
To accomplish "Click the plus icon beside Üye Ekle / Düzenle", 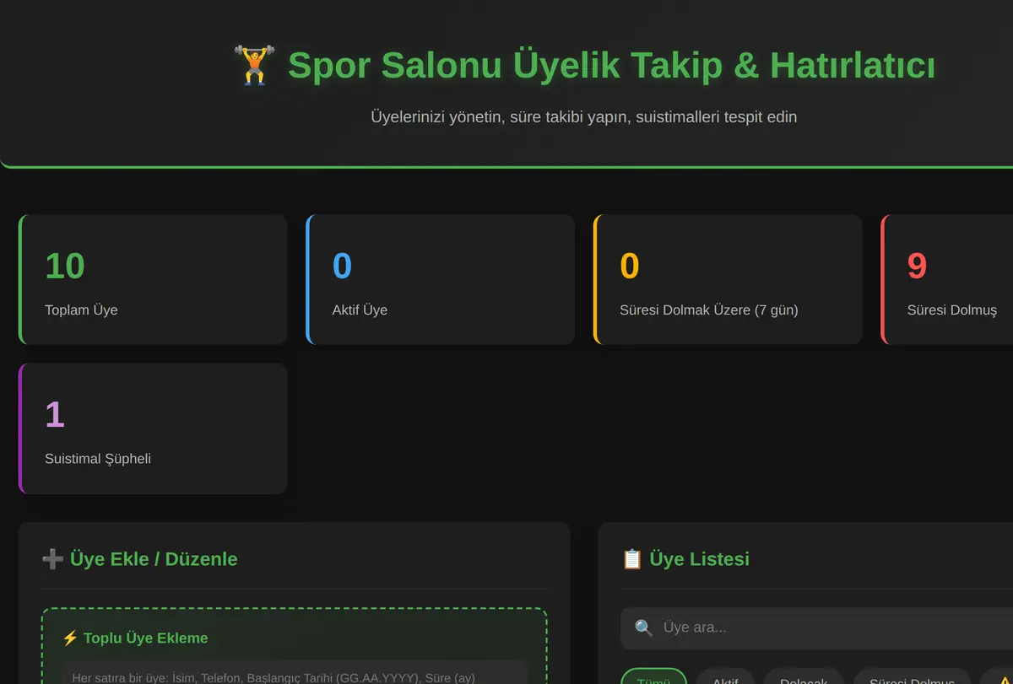I will [x=52, y=559].
